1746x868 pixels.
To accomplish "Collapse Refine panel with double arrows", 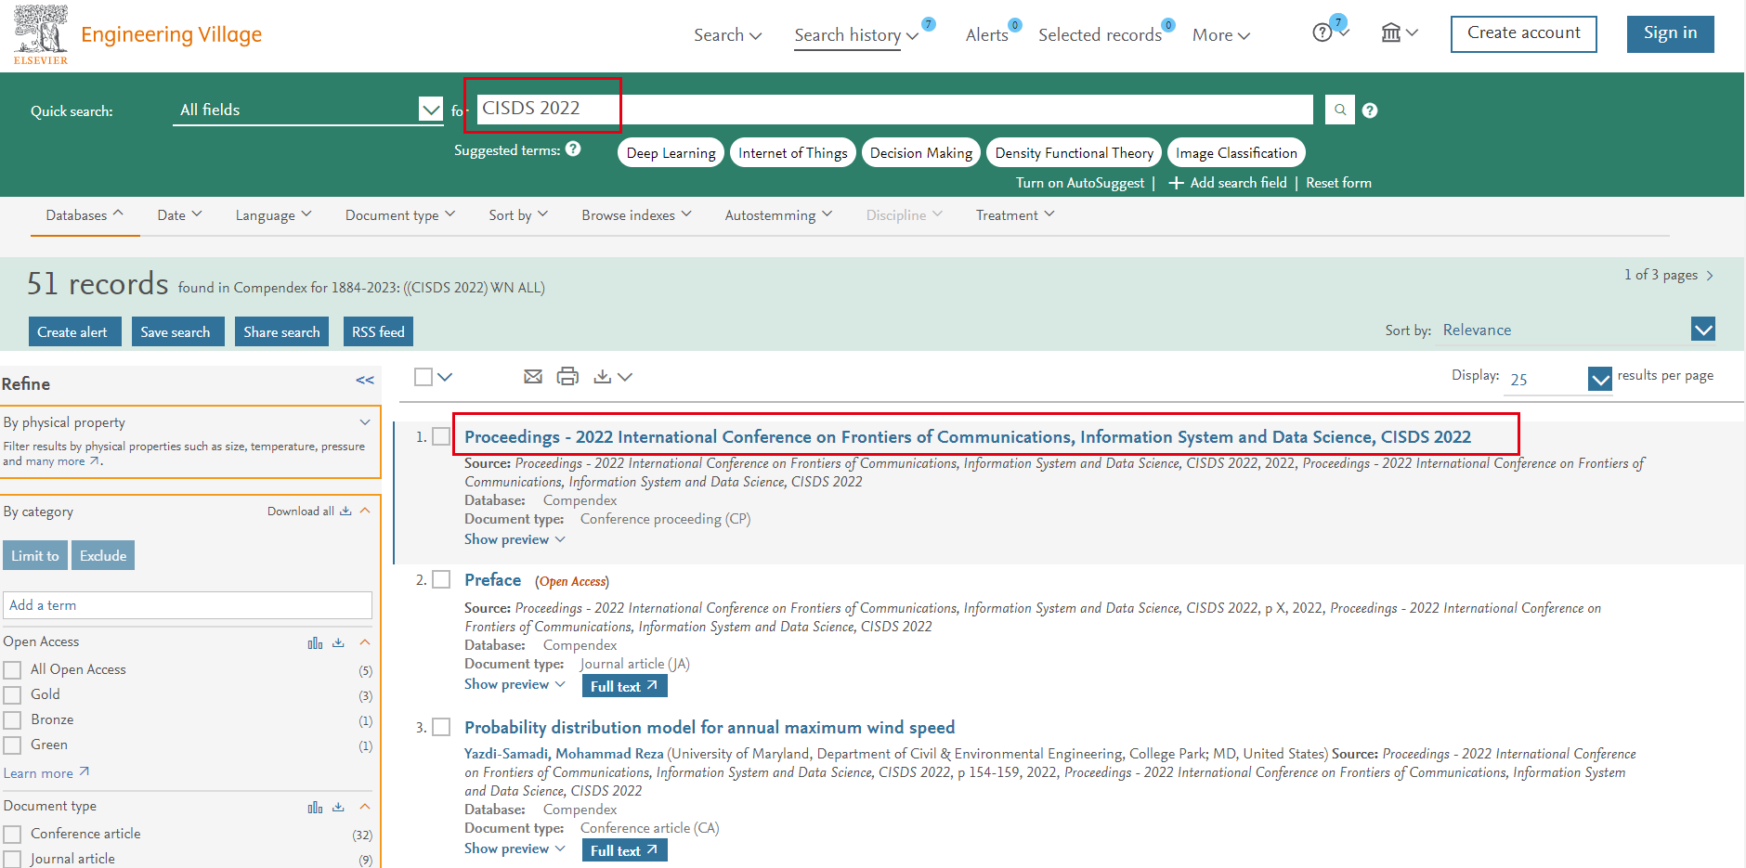I will tap(365, 381).
